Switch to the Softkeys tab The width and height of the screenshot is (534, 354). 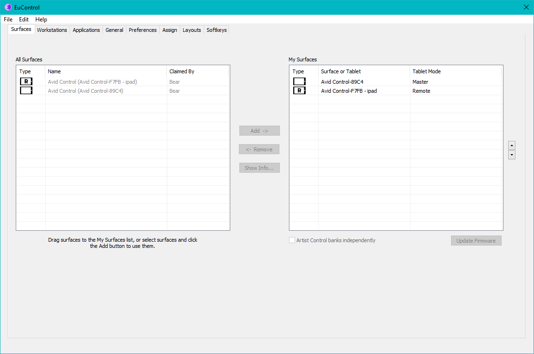pos(216,30)
